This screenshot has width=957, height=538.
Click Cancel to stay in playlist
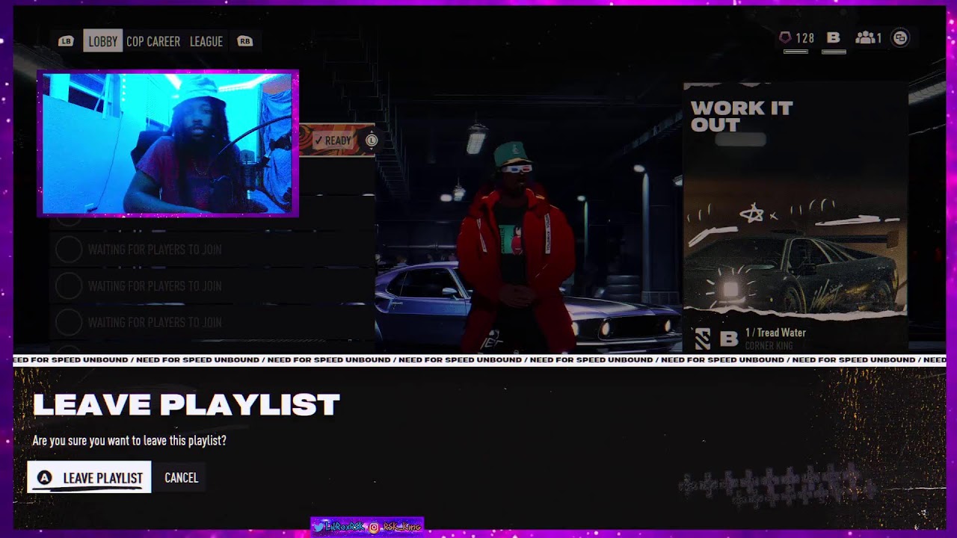pyautogui.click(x=181, y=477)
